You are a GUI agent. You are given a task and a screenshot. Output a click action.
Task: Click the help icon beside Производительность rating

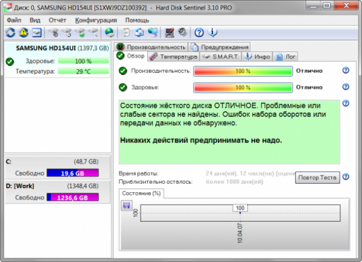(346, 70)
